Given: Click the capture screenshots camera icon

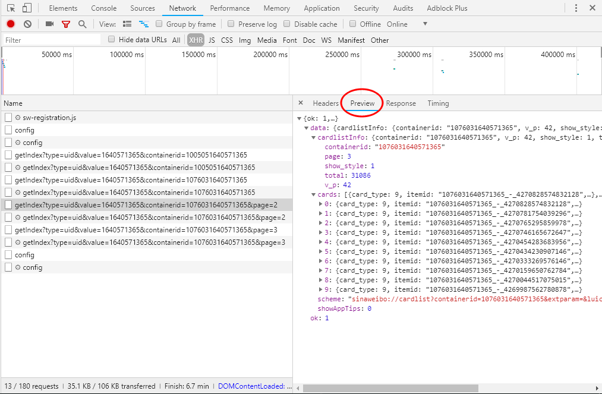Looking at the screenshot, I should click(50, 24).
